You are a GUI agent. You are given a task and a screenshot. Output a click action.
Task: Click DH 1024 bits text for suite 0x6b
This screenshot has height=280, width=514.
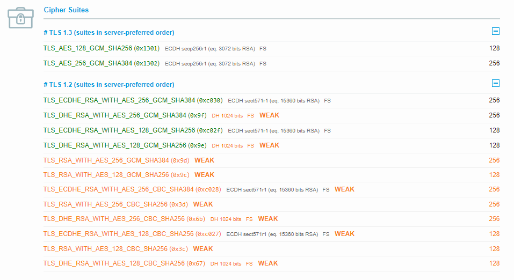click(226, 219)
